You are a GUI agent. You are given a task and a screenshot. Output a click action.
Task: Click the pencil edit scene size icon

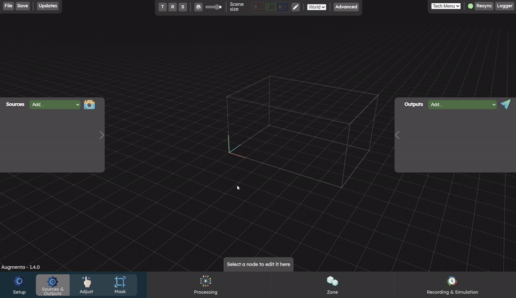click(295, 7)
